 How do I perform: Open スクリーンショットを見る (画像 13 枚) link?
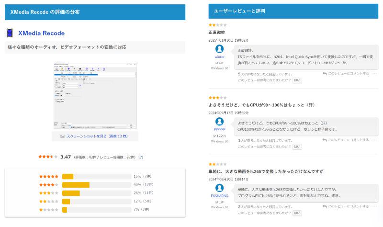[97, 136]
